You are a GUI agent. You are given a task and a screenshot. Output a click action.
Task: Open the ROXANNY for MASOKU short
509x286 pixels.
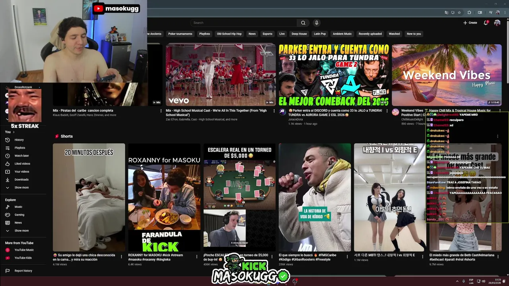pyautogui.click(x=164, y=197)
